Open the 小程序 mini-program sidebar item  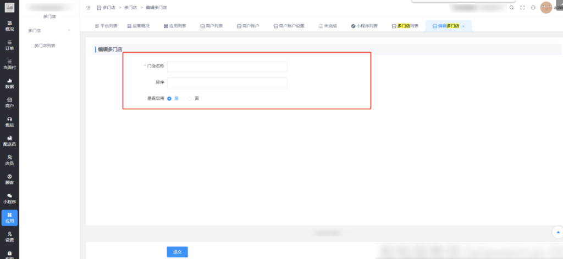(x=9, y=199)
